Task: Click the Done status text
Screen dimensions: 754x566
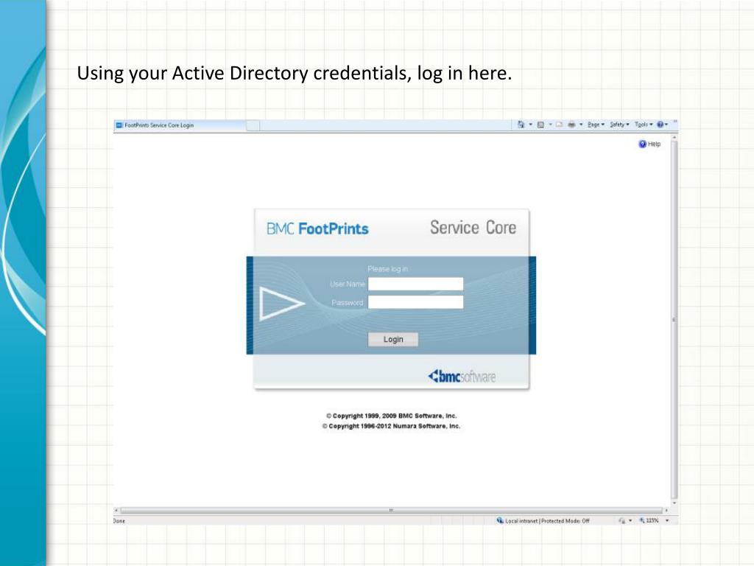Action: coord(119,521)
